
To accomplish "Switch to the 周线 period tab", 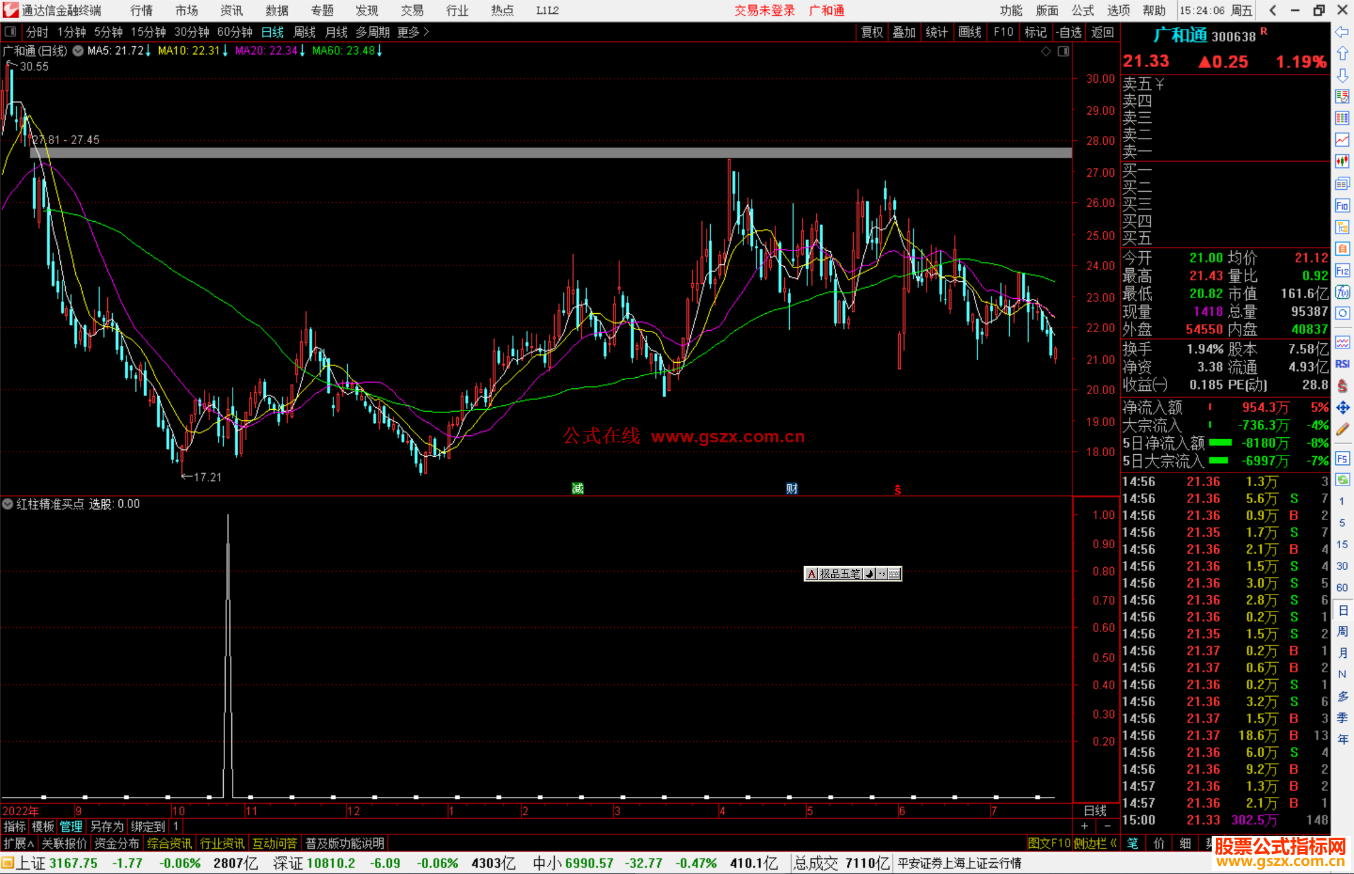I will pyautogui.click(x=305, y=32).
